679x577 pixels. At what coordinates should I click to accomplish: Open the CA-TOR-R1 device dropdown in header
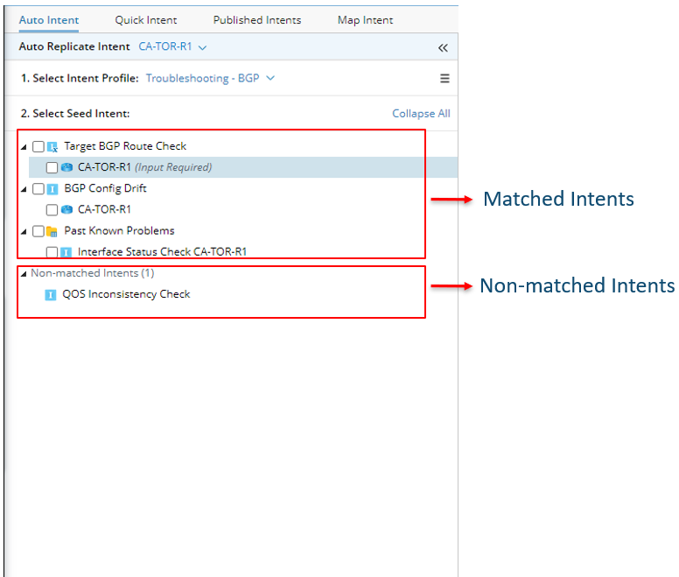tap(172, 46)
